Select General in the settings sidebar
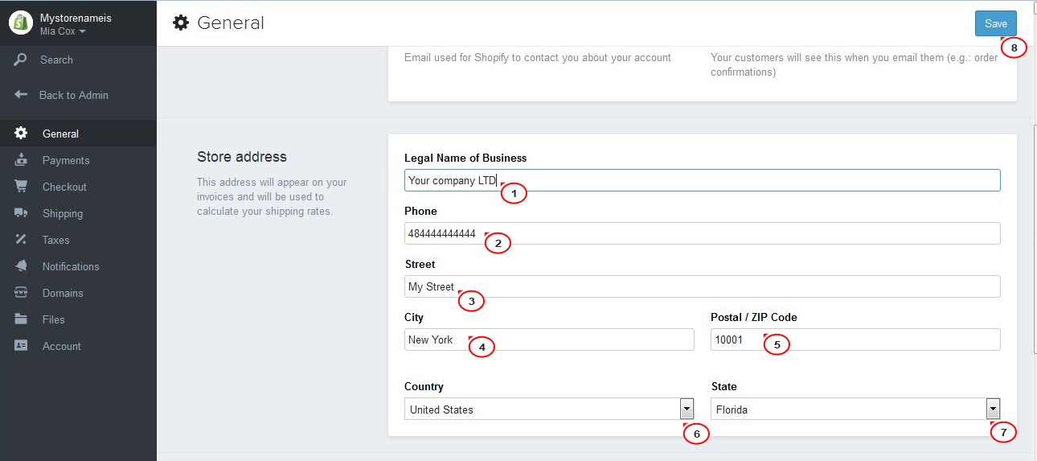The width and height of the screenshot is (1037, 461). (78, 134)
